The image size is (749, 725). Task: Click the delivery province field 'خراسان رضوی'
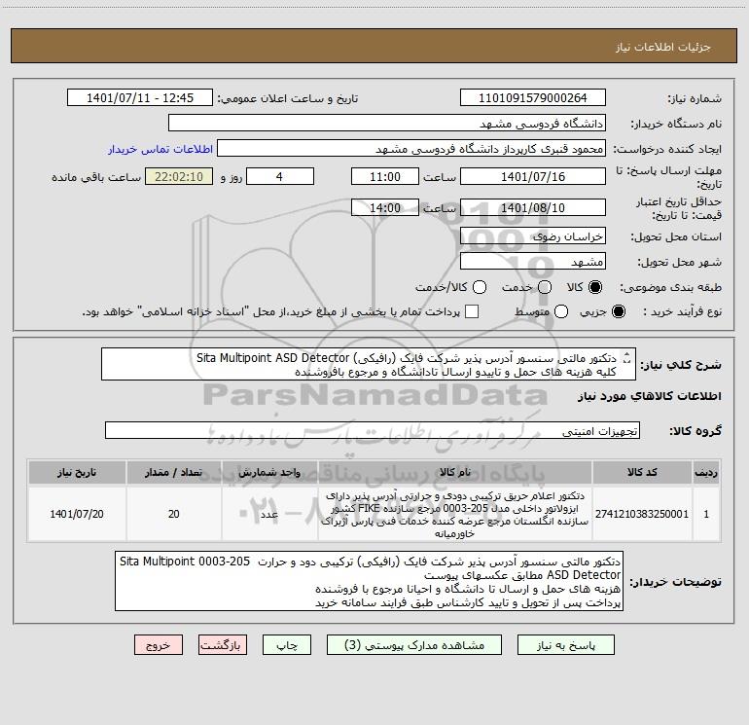(533, 236)
